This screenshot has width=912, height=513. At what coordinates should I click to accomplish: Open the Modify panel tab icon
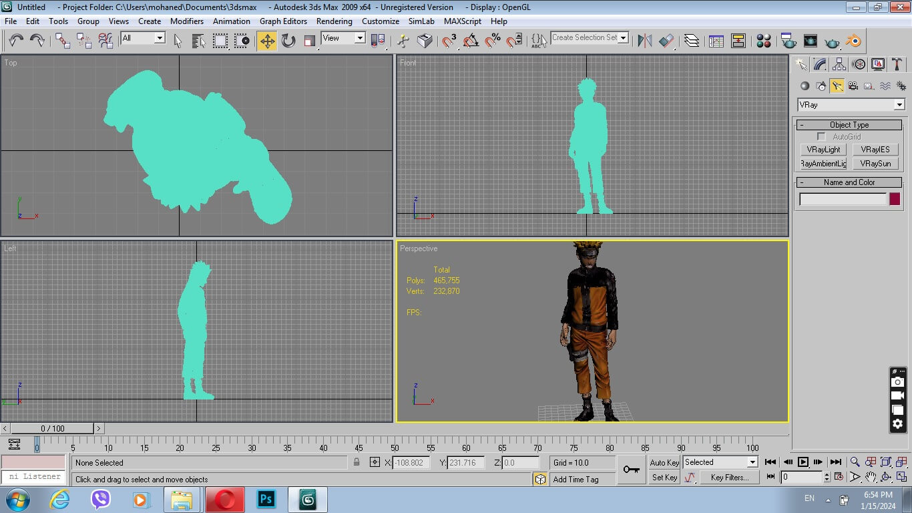[820, 65]
